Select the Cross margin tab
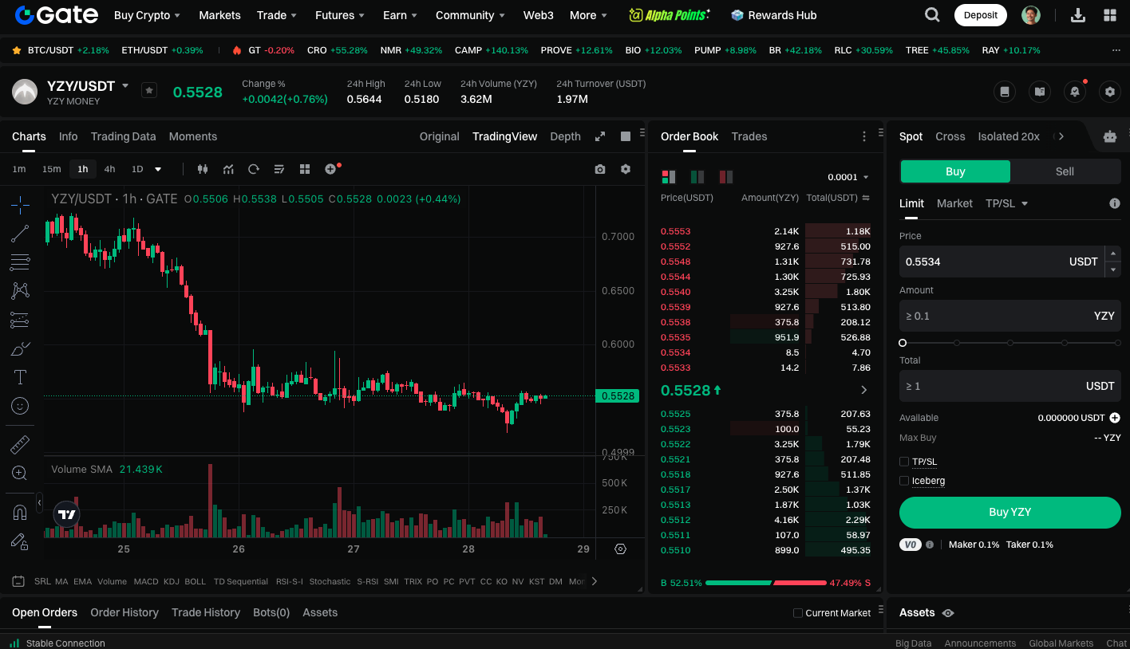1130x649 pixels. pyautogui.click(x=950, y=136)
